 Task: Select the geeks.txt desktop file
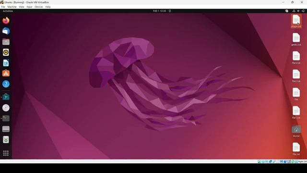click(x=296, y=39)
